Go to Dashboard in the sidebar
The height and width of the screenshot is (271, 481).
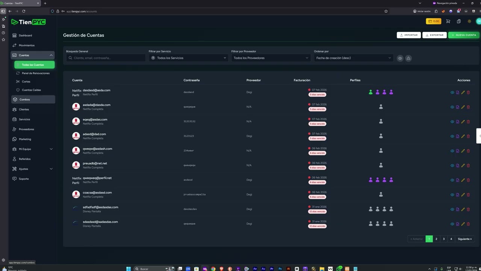(x=33, y=35)
